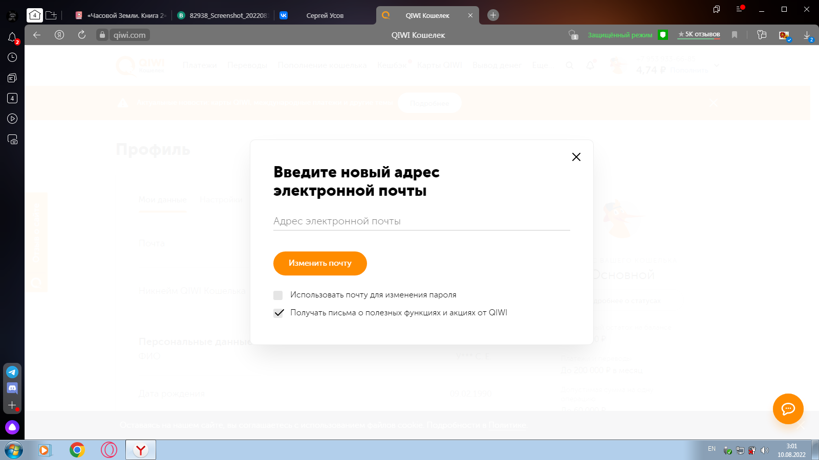Open screenshot tool in sidebar

[12, 139]
